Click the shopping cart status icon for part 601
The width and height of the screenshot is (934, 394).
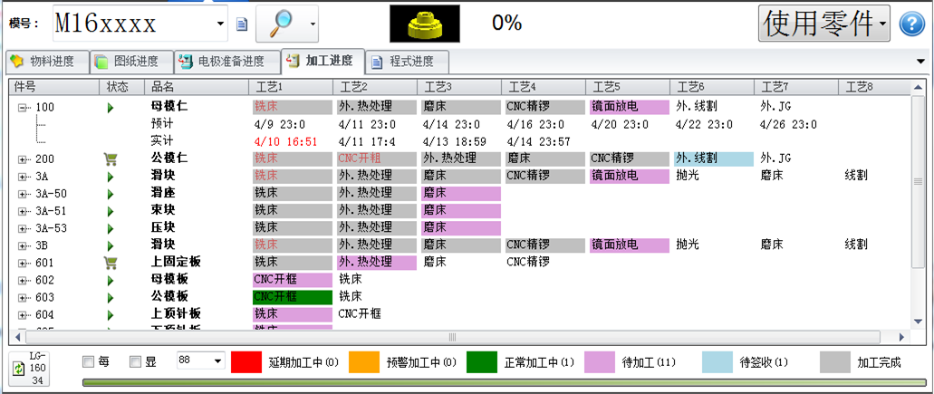pyautogui.click(x=111, y=263)
